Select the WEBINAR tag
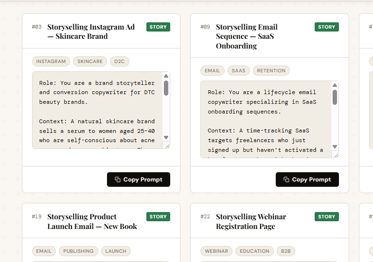Viewport: 373px width, 262px height. pos(216,251)
